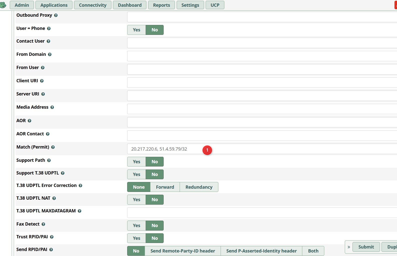
Task: Open the Applications menu
Action: (54, 5)
